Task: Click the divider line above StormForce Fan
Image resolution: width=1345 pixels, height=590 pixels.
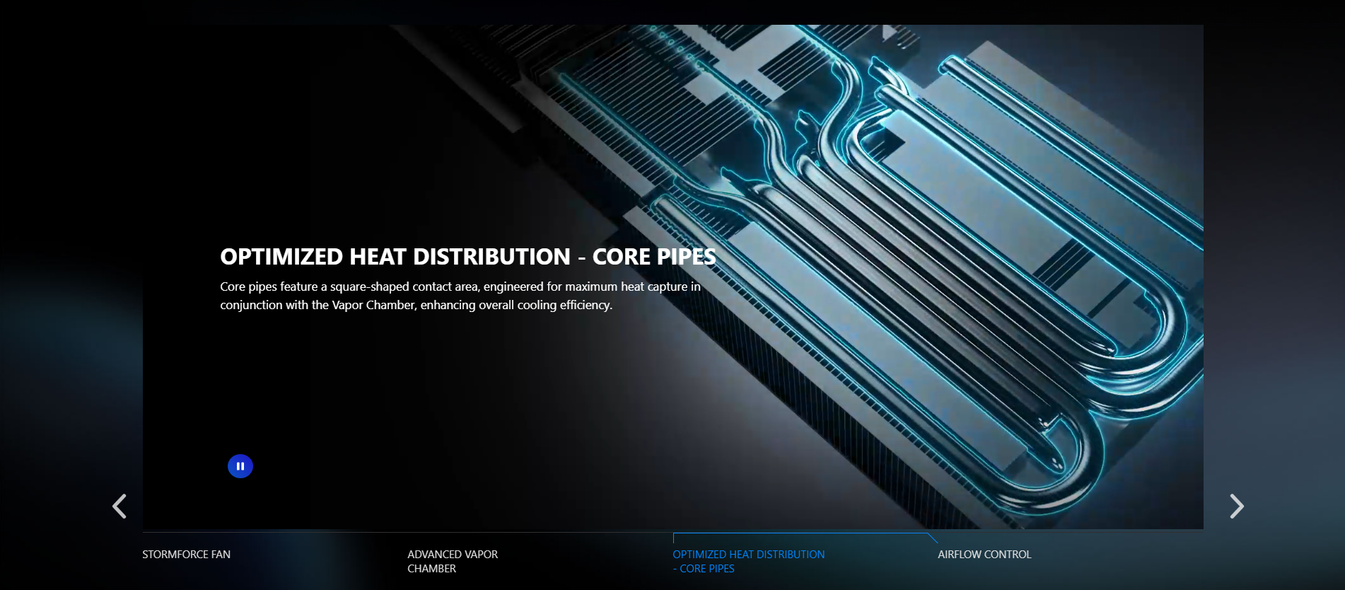Action: click(274, 532)
